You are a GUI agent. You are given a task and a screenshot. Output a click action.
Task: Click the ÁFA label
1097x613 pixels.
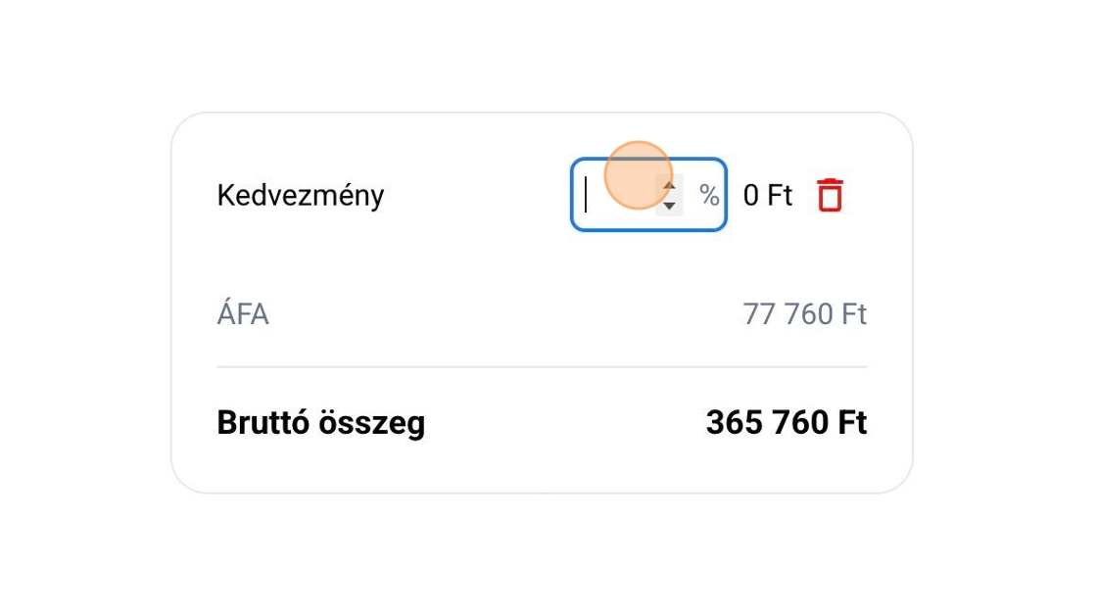[242, 315]
